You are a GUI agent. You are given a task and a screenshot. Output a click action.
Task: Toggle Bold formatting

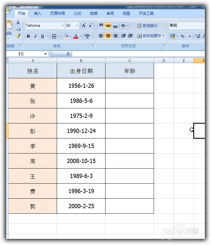pyautogui.click(x=29, y=36)
